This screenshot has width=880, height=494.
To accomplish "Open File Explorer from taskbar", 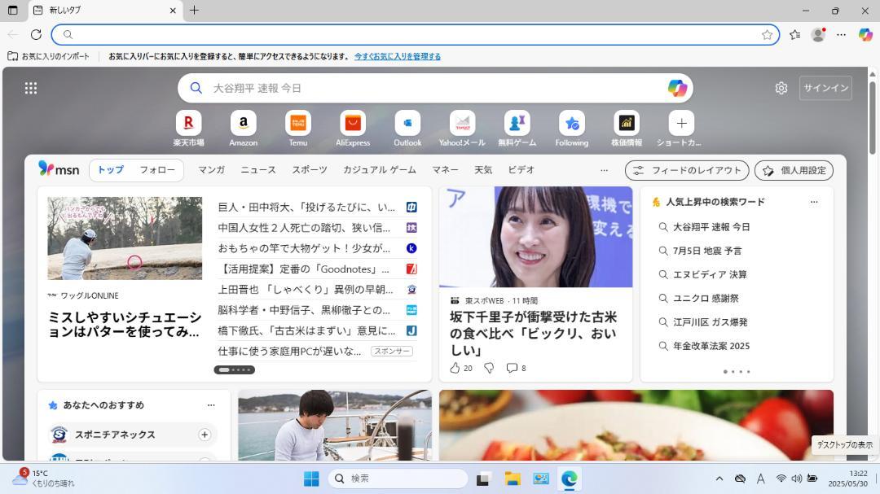I will (512, 479).
